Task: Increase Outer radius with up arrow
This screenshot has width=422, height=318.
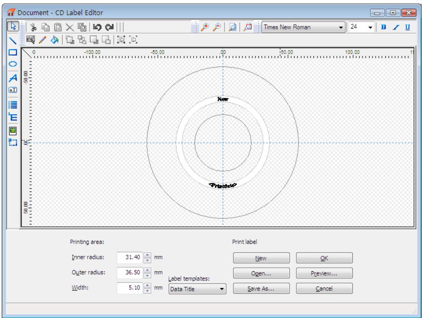Action: [147, 270]
